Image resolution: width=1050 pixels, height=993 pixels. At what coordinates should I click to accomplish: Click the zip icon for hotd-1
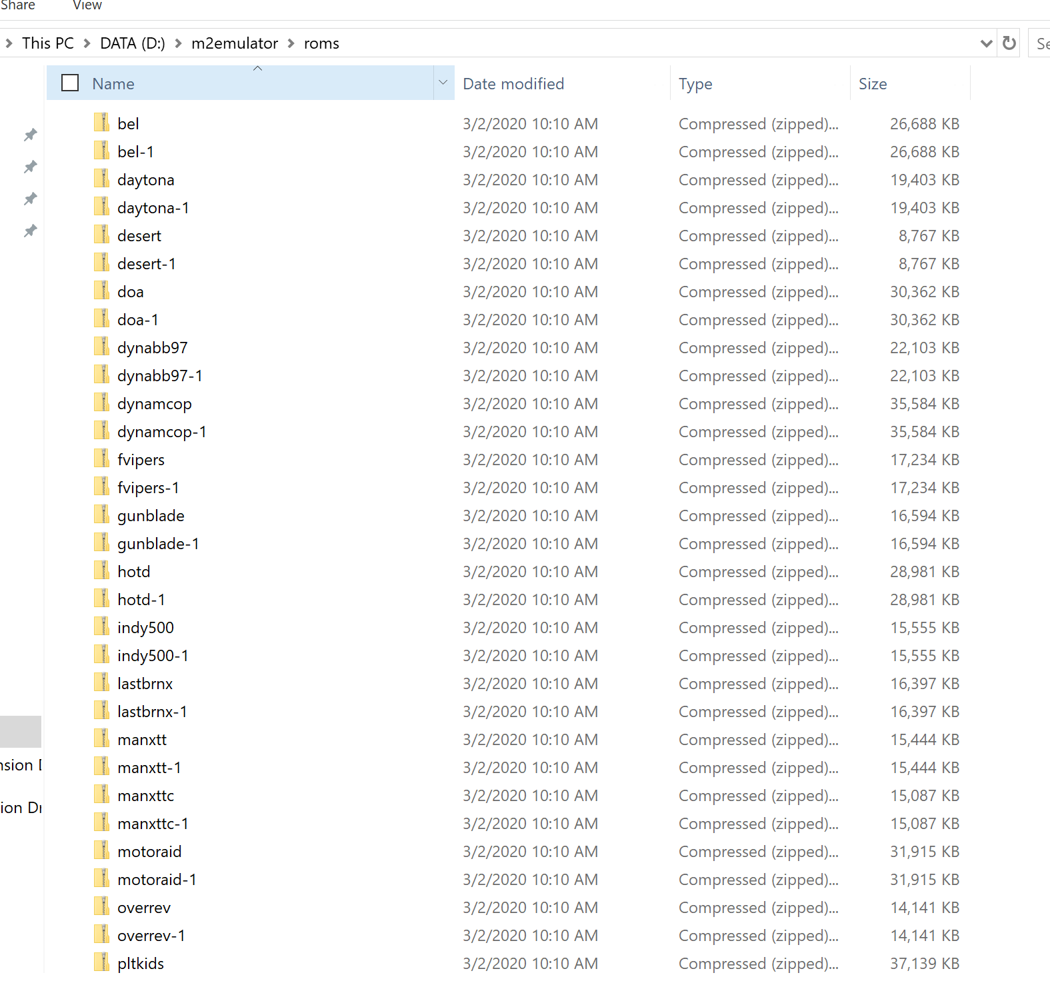click(101, 598)
